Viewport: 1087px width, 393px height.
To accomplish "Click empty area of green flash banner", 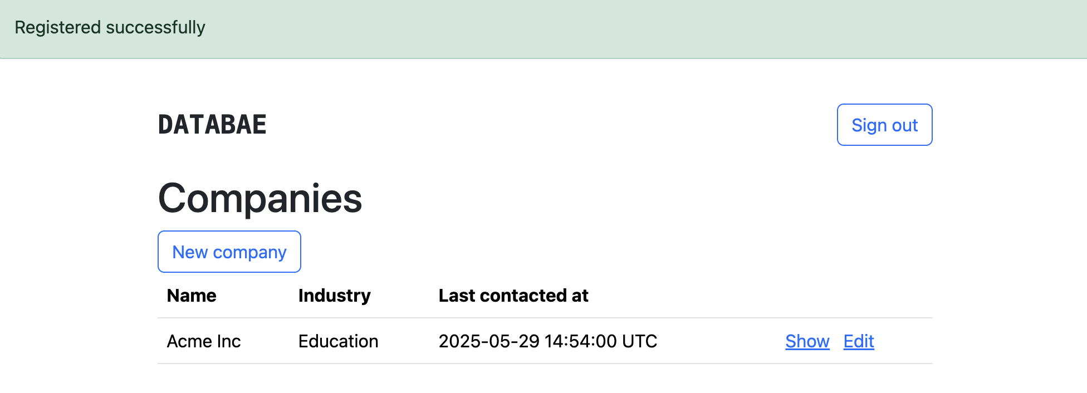I will [613, 29].
